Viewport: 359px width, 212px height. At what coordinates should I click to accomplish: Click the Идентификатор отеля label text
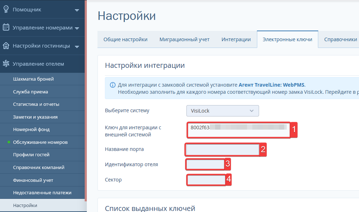coord(131,164)
